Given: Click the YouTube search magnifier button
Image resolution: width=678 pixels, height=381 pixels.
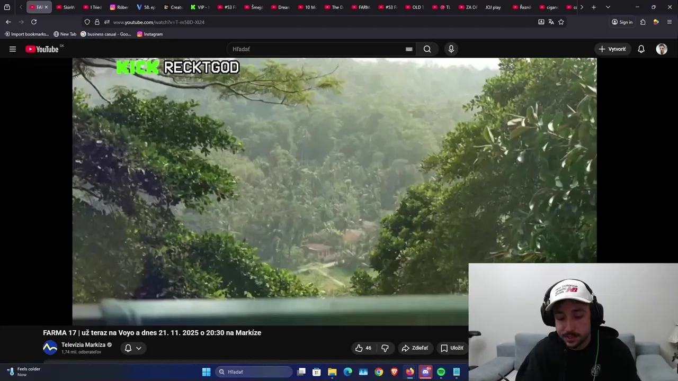Looking at the screenshot, I should [x=427, y=49].
